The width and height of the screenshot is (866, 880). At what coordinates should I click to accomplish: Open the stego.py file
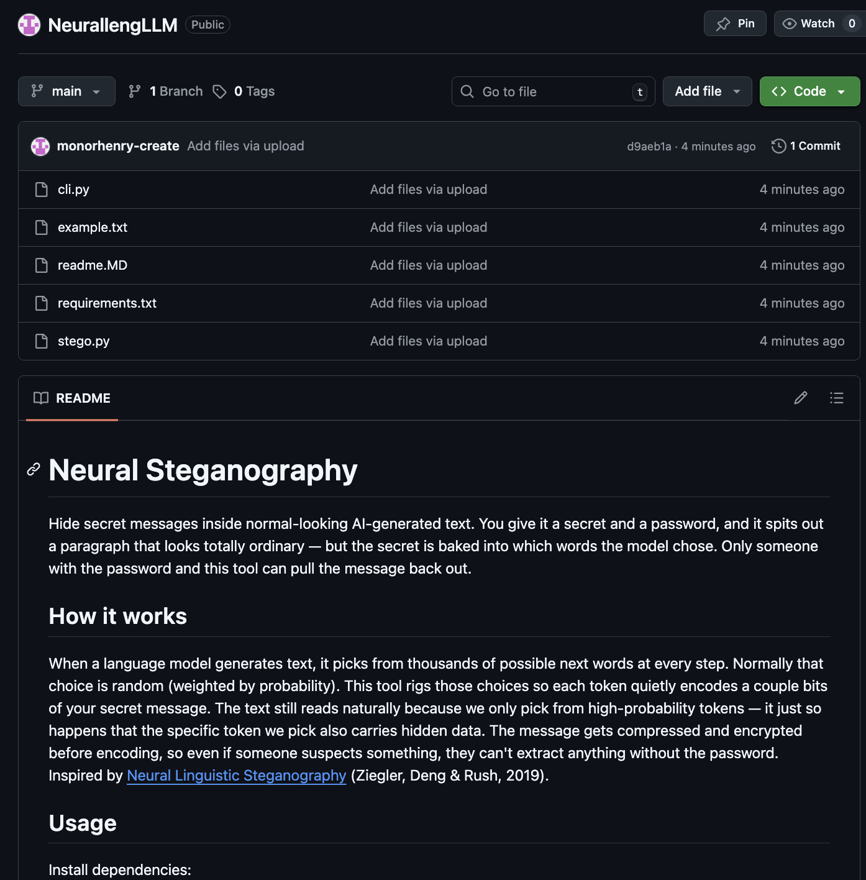[x=84, y=341]
